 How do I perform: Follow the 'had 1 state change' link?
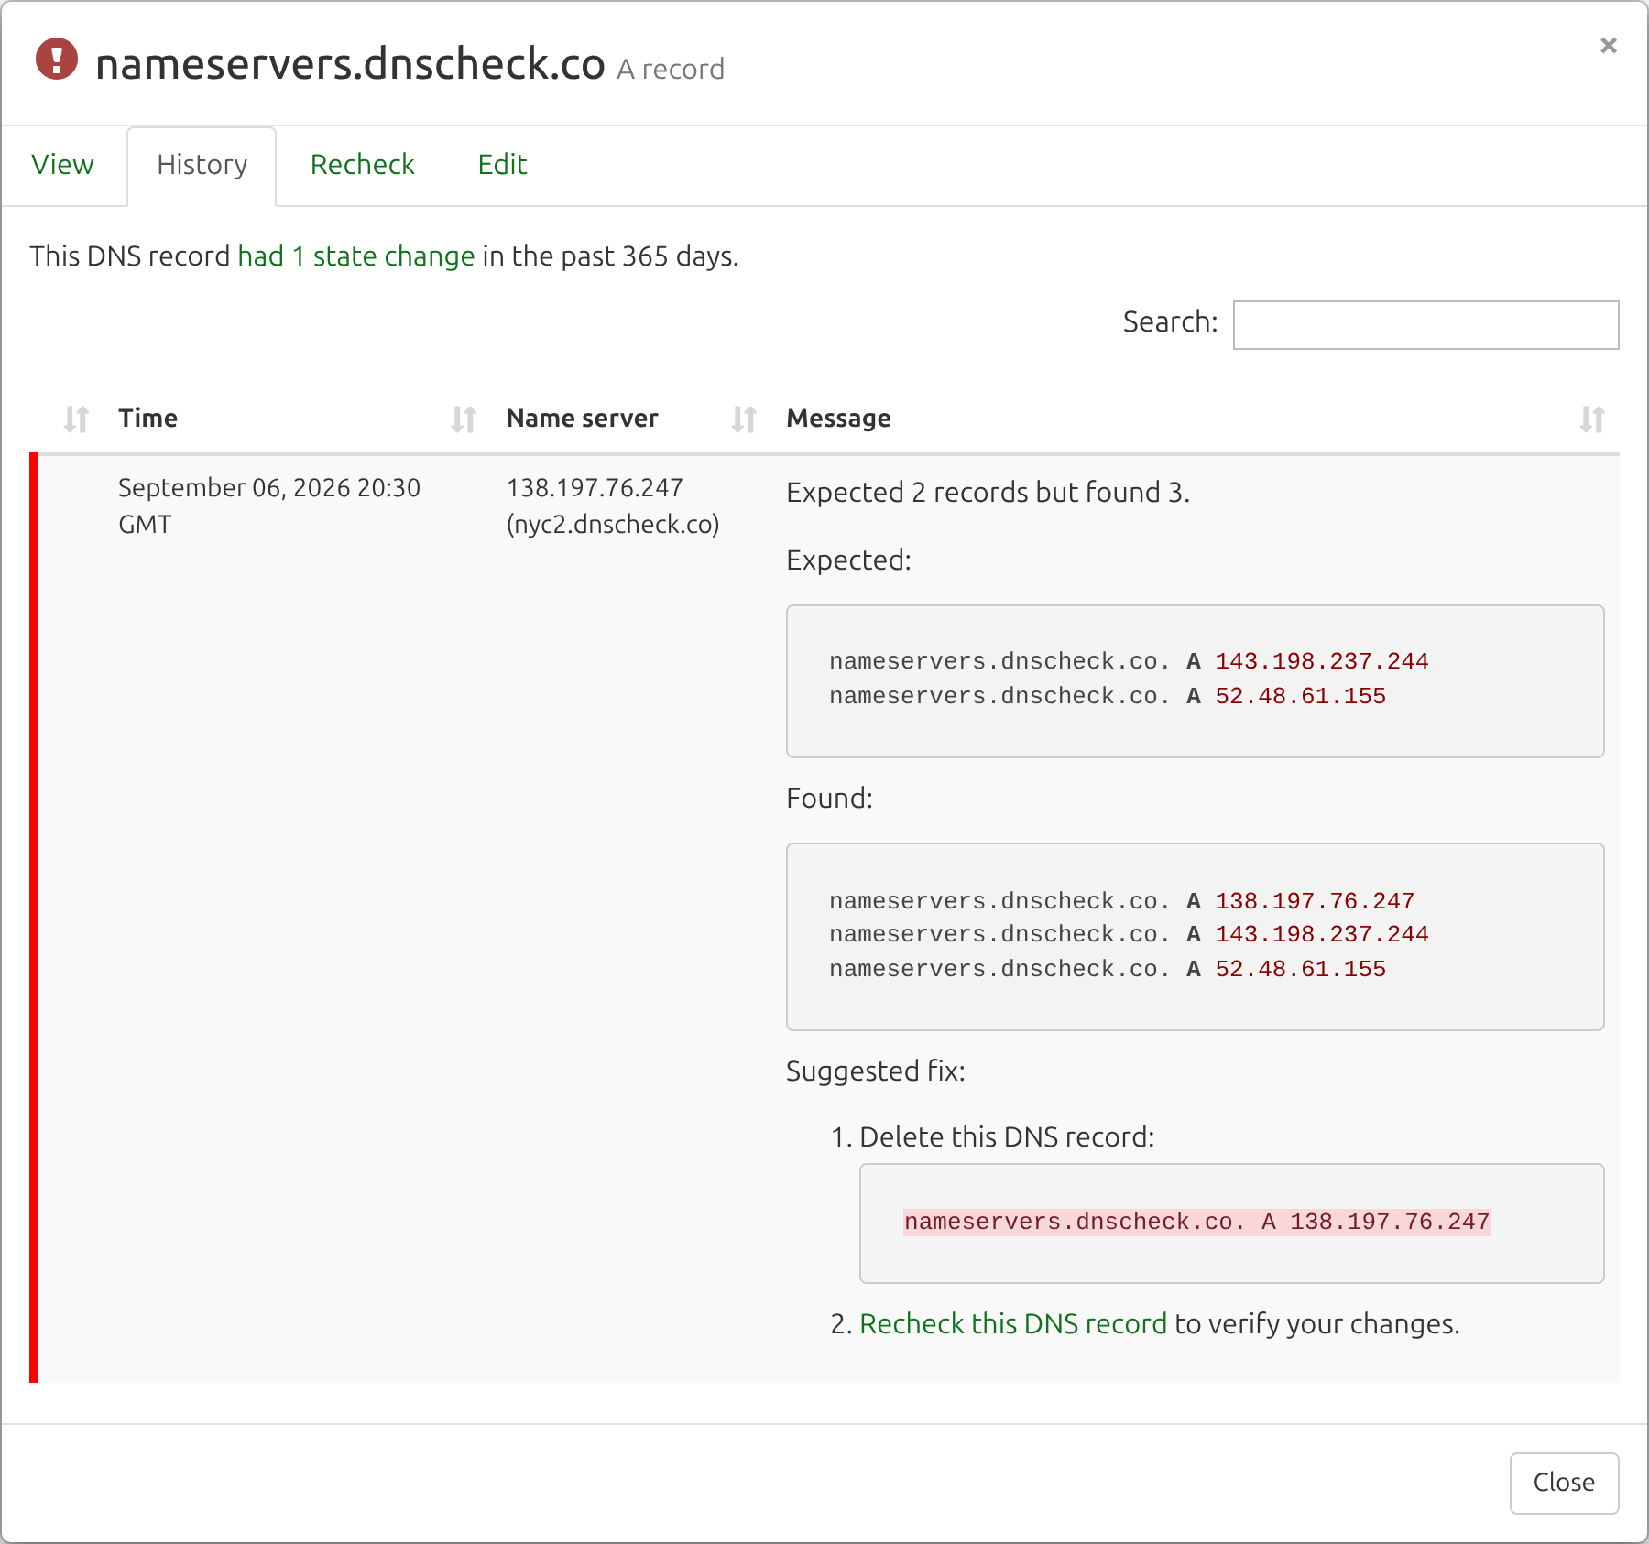click(x=356, y=256)
